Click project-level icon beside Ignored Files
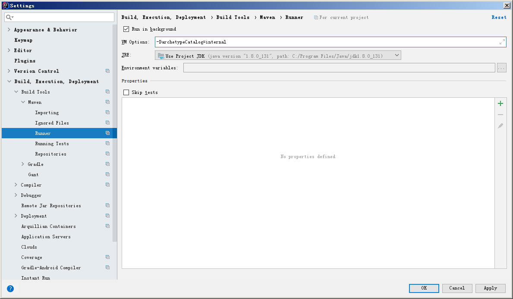This screenshot has width=513, height=299. tap(107, 123)
